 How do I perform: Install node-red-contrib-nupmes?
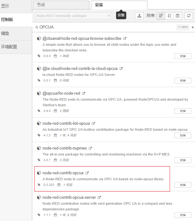182,160
